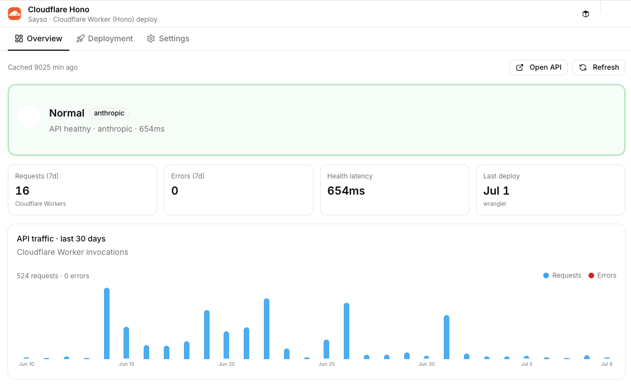
Task: Select the tallest traffic bar before Jun 15
Action: click(107, 323)
